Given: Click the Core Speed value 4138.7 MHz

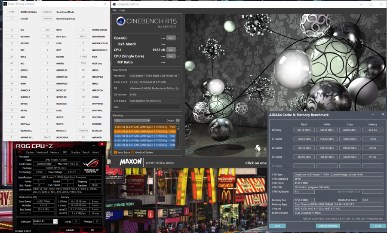Looking at the screenshot, I should tap(43, 202).
